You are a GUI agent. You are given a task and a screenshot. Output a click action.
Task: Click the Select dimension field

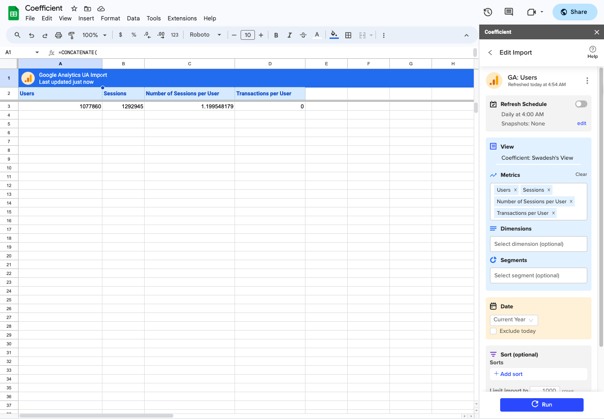[538, 244]
